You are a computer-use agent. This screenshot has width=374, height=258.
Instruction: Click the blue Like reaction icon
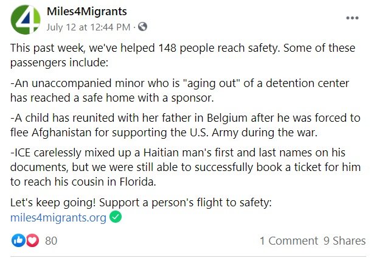[19, 240]
